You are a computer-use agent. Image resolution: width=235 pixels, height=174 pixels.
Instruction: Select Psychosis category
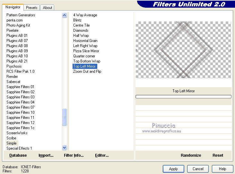pos(14,66)
